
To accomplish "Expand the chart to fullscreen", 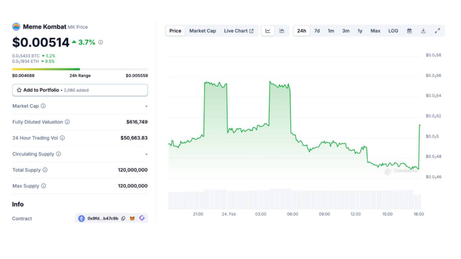I will click(x=437, y=31).
